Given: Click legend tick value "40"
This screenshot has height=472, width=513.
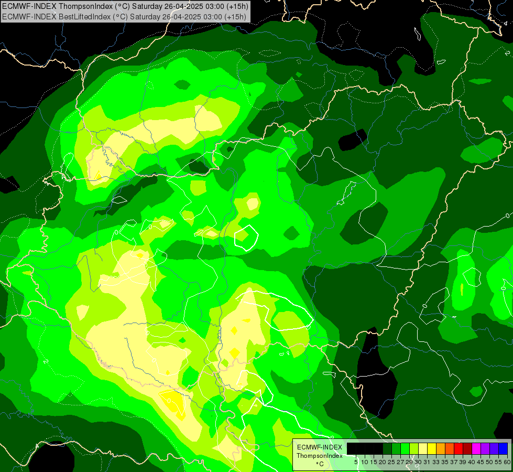Looking at the screenshot, I should pyautogui.click(x=472, y=462).
